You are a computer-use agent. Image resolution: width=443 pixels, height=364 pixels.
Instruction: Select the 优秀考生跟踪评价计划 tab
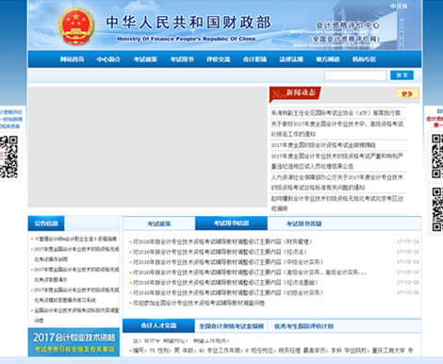tap(304, 326)
